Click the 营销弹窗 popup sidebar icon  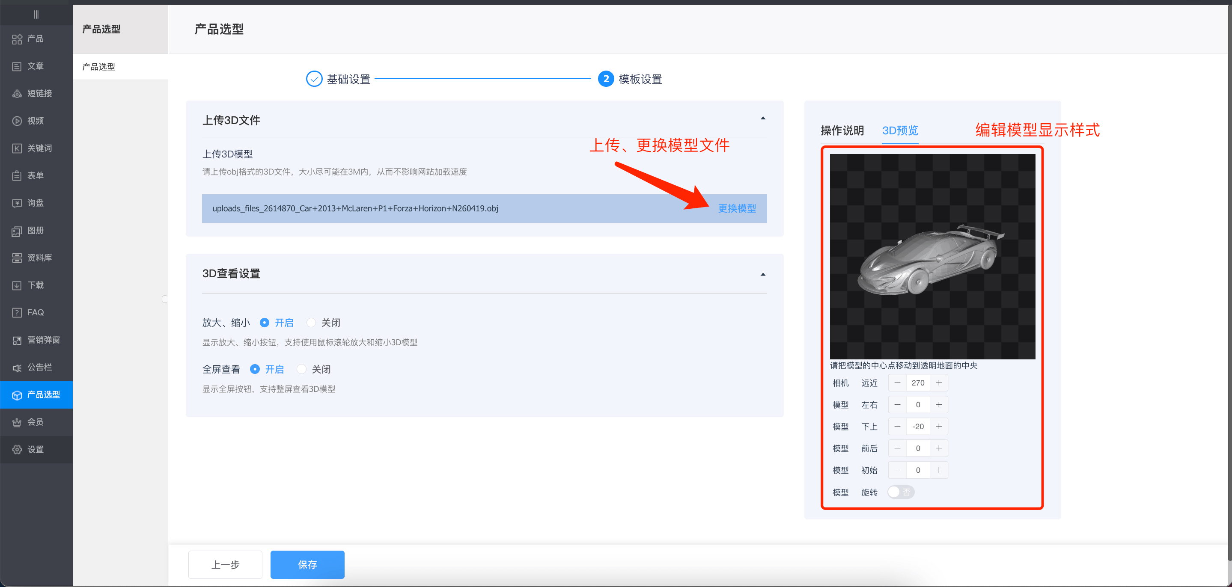17,340
